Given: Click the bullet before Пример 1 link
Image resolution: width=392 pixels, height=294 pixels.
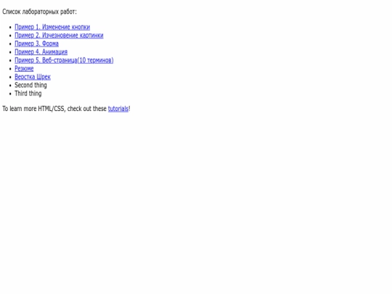Looking at the screenshot, I should (x=10, y=28).
